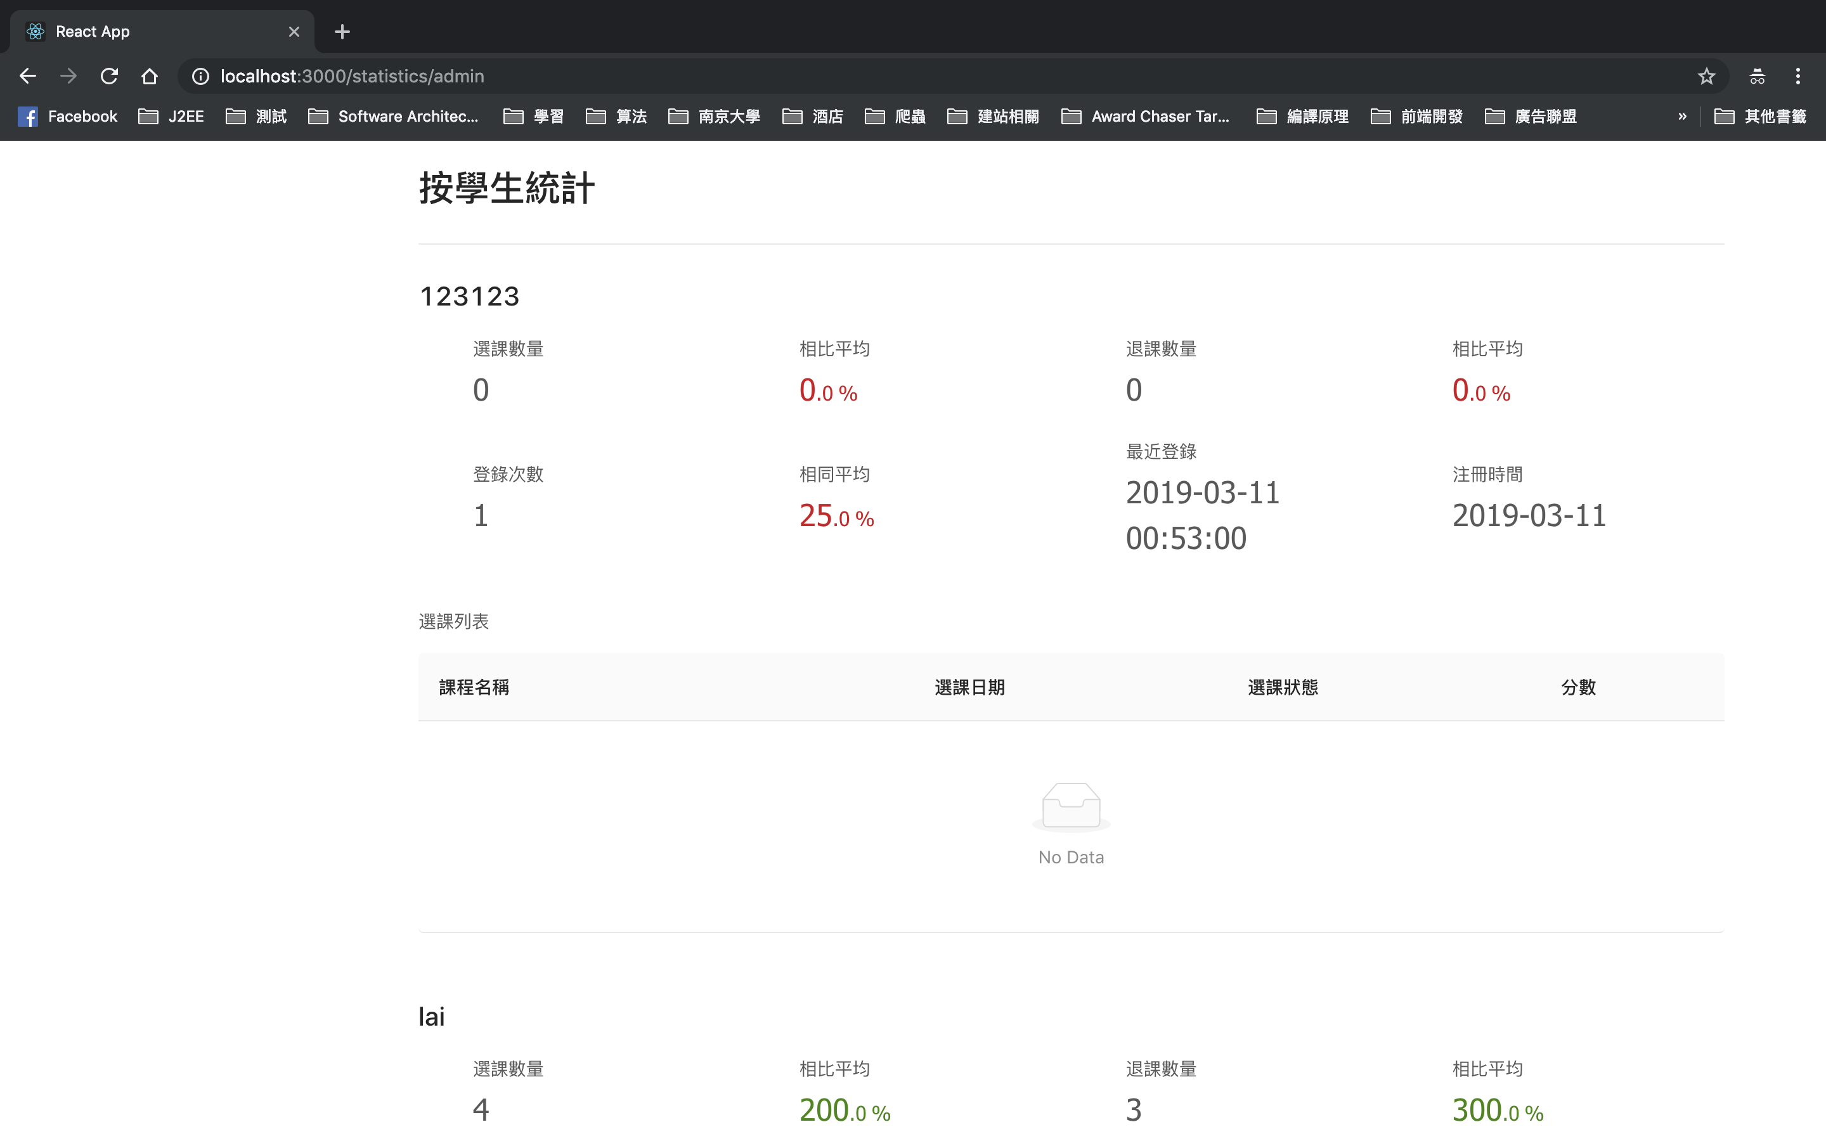1826x1141 pixels.
Task: Open a new tab with plus button
Action: click(342, 32)
